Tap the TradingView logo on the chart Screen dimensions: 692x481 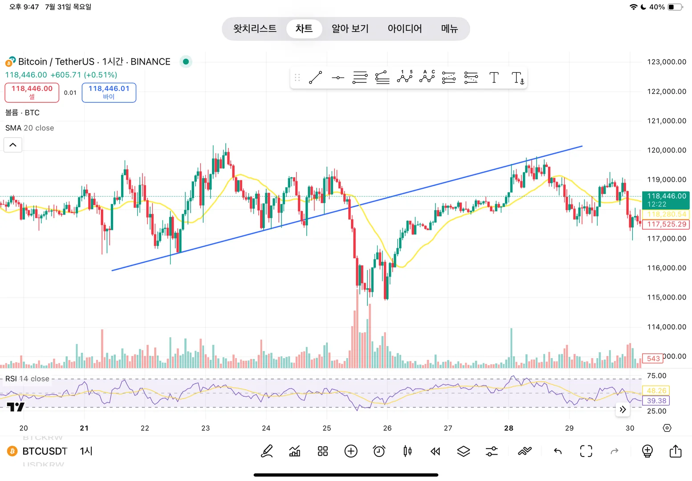(16, 407)
